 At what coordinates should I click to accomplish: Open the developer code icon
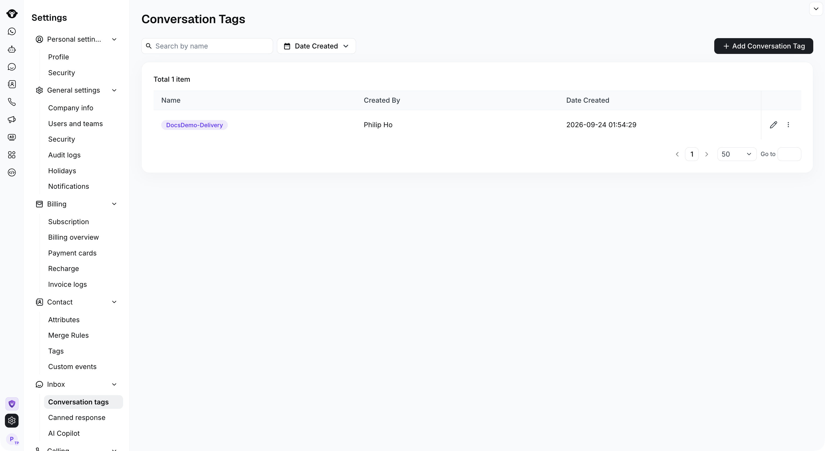[12, 173]
